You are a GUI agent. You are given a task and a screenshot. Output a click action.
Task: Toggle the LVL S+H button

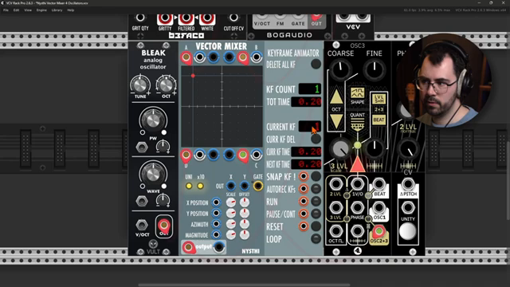(x=379, y=99)
